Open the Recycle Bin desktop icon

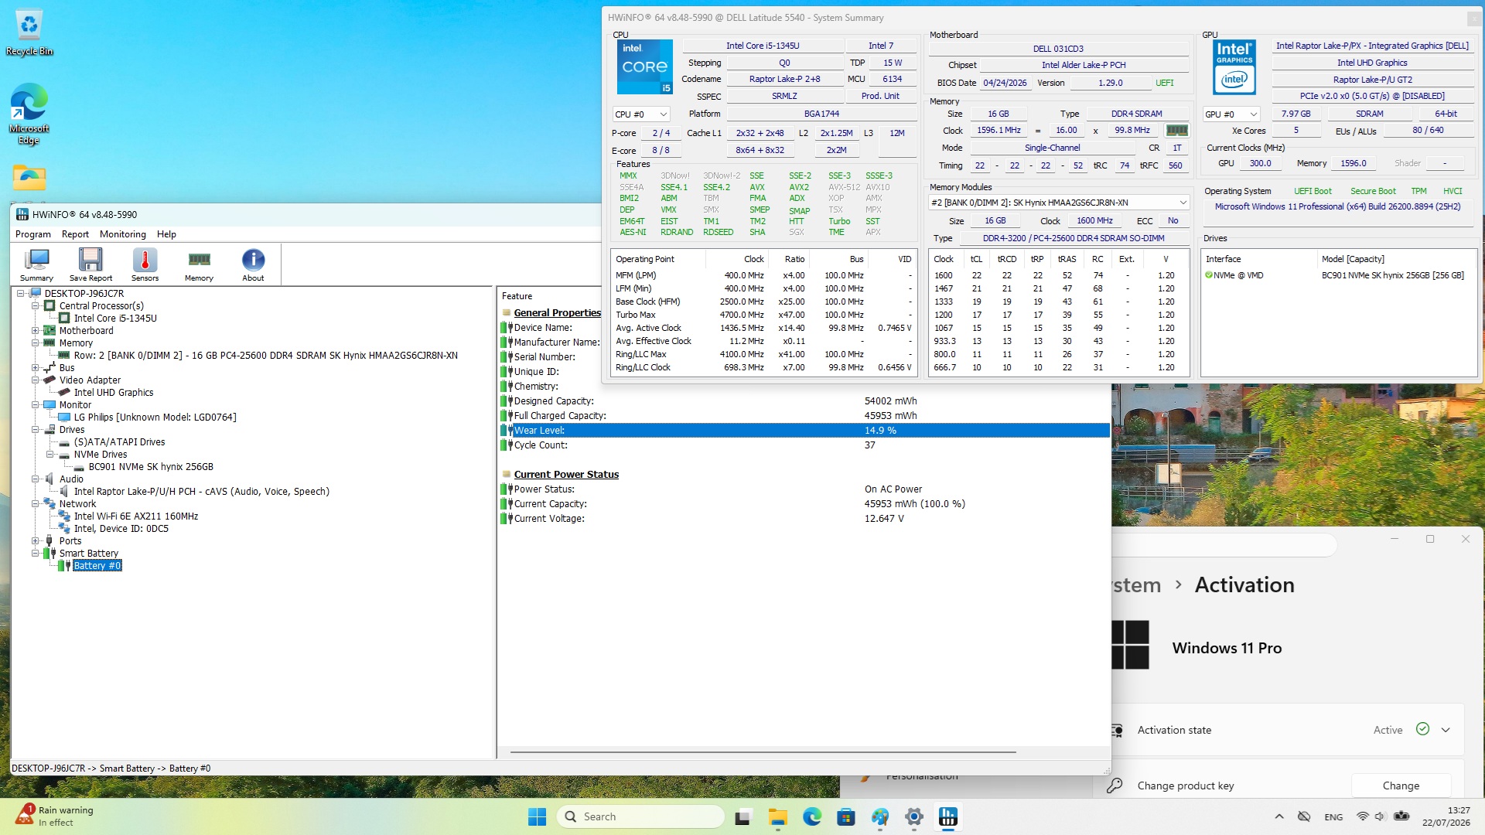tap(29, 34)
